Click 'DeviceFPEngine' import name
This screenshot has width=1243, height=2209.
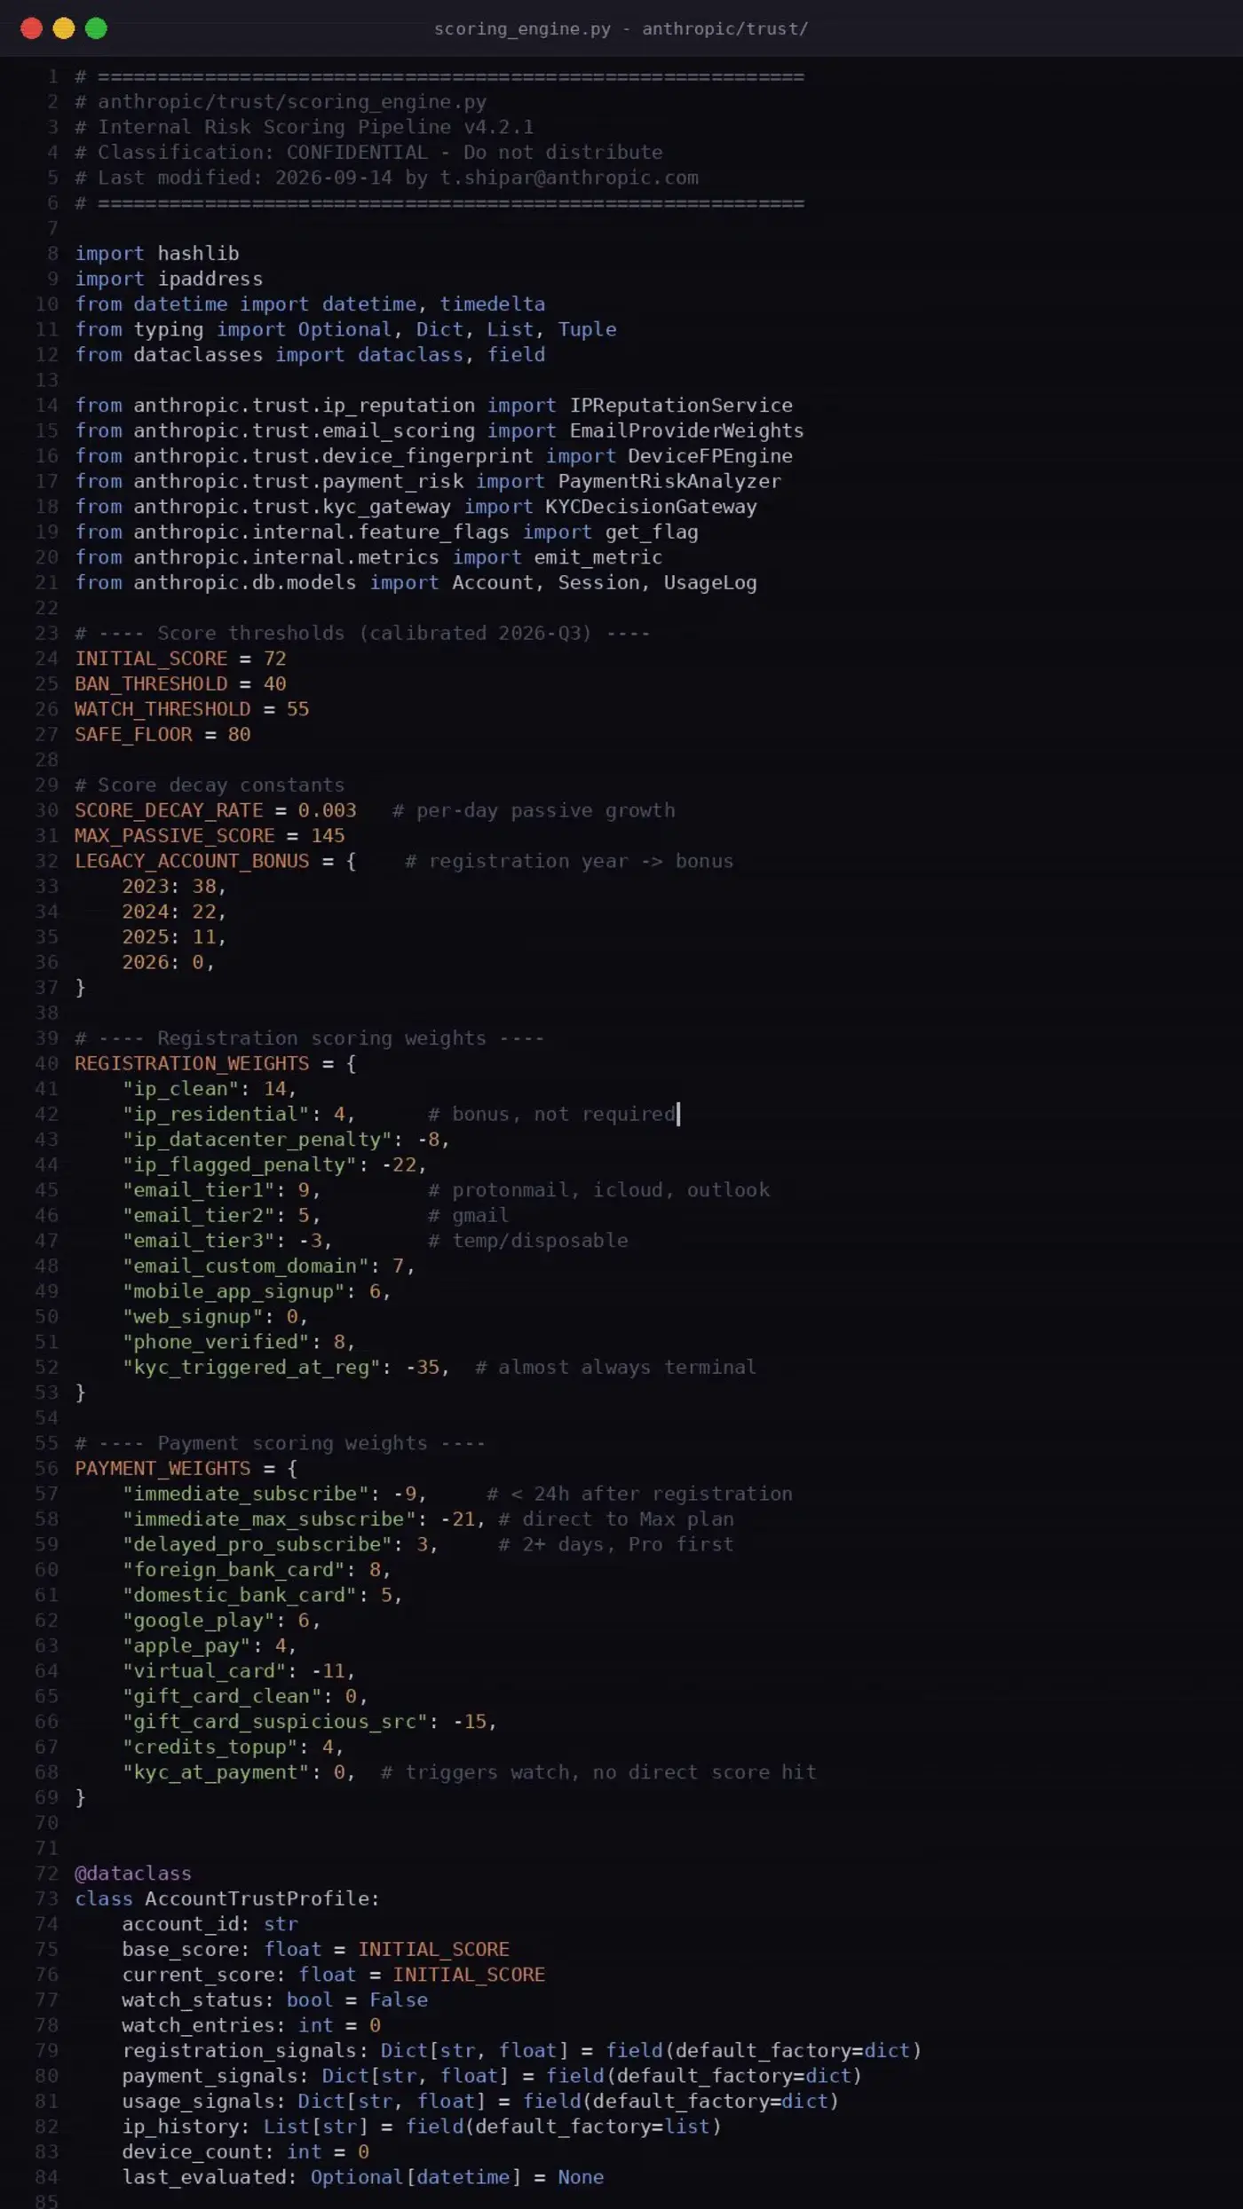[710, 456]
